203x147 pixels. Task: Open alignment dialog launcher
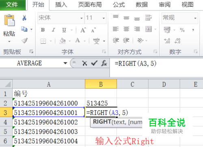[155, 51]
